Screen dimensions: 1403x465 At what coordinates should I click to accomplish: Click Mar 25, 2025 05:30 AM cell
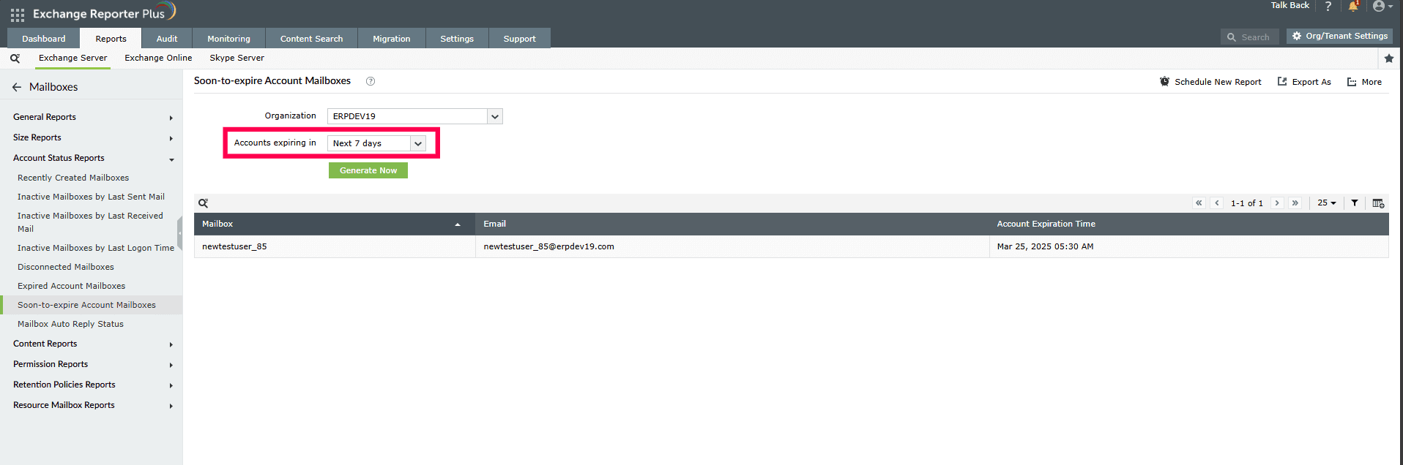tap(1189, 246)
